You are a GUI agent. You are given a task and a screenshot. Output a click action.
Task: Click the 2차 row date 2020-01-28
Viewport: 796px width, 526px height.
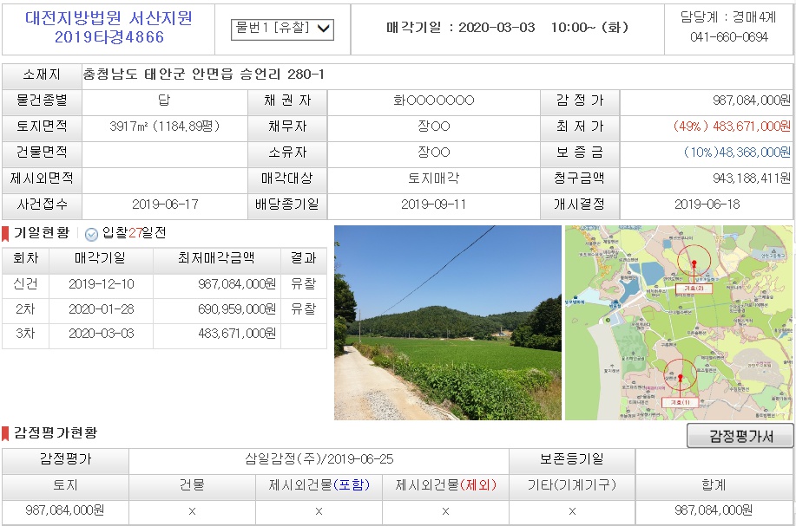(x=102, y=308)
